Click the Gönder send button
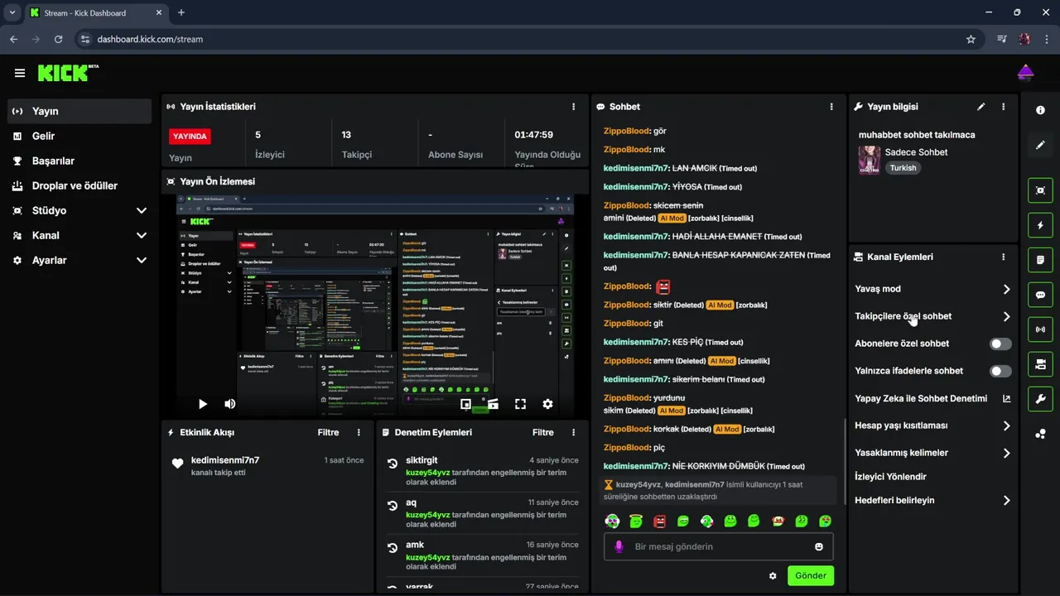Image resolution: width=1060 pixels, height=596 pixels. pos(811,576)
